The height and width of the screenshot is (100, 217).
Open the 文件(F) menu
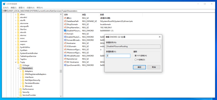[x=6, y=8]
